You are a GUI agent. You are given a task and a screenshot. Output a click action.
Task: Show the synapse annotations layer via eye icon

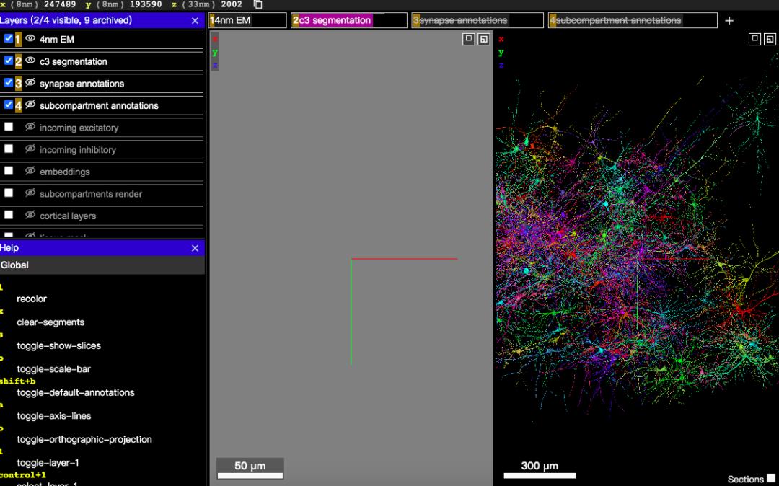(30, 83)
